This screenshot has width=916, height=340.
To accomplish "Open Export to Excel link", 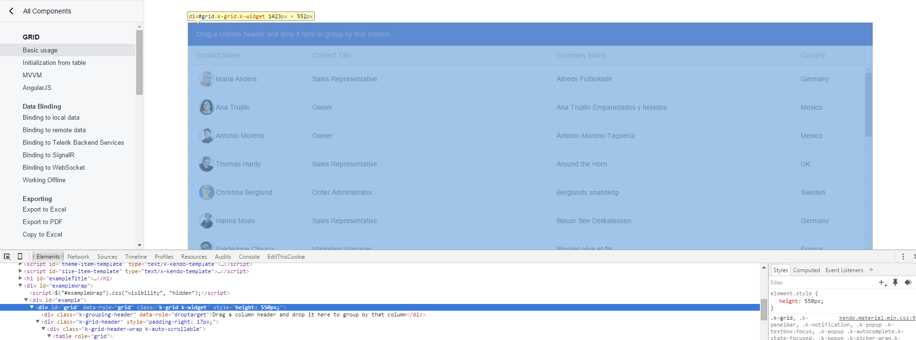I will pos(44,209).
